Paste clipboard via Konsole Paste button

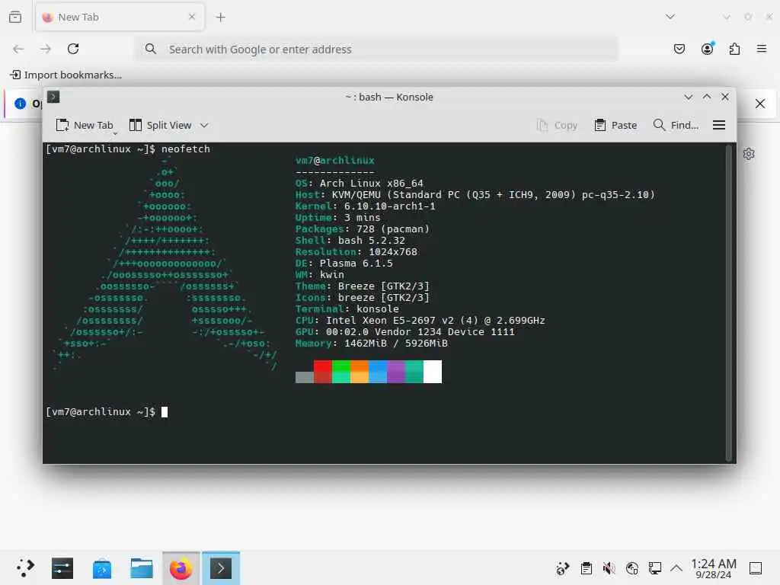(615, 126)
